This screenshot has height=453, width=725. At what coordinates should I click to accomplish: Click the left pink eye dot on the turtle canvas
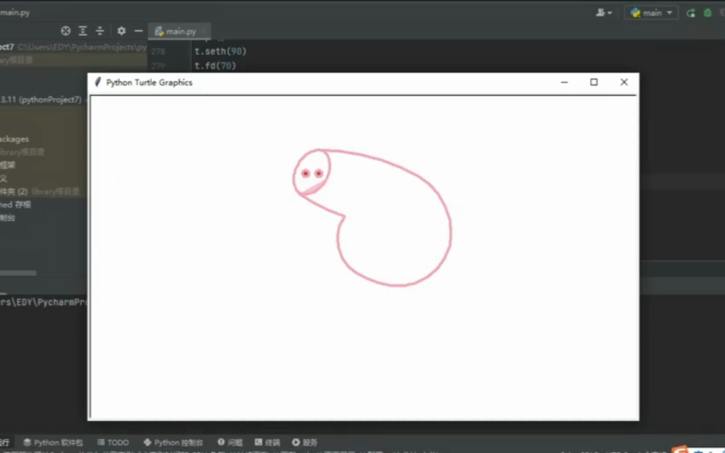tap(306, 174)
